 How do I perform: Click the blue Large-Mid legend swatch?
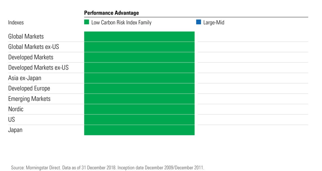(199, 22)
